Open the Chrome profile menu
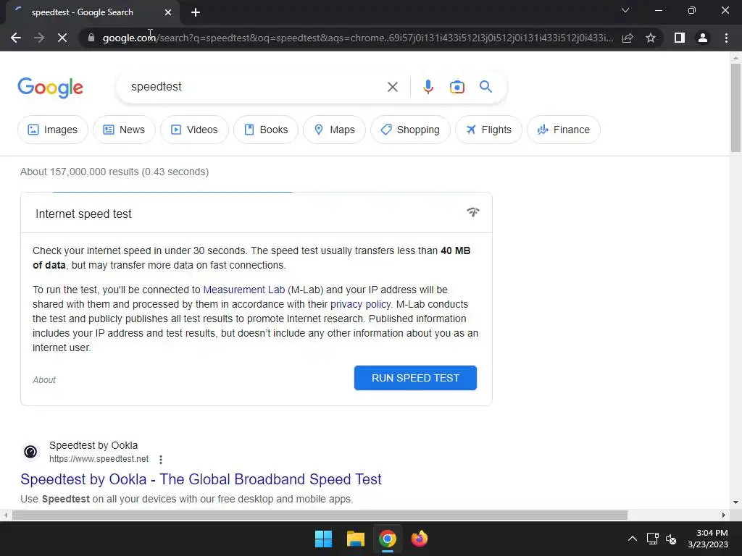 pos(703,38)
